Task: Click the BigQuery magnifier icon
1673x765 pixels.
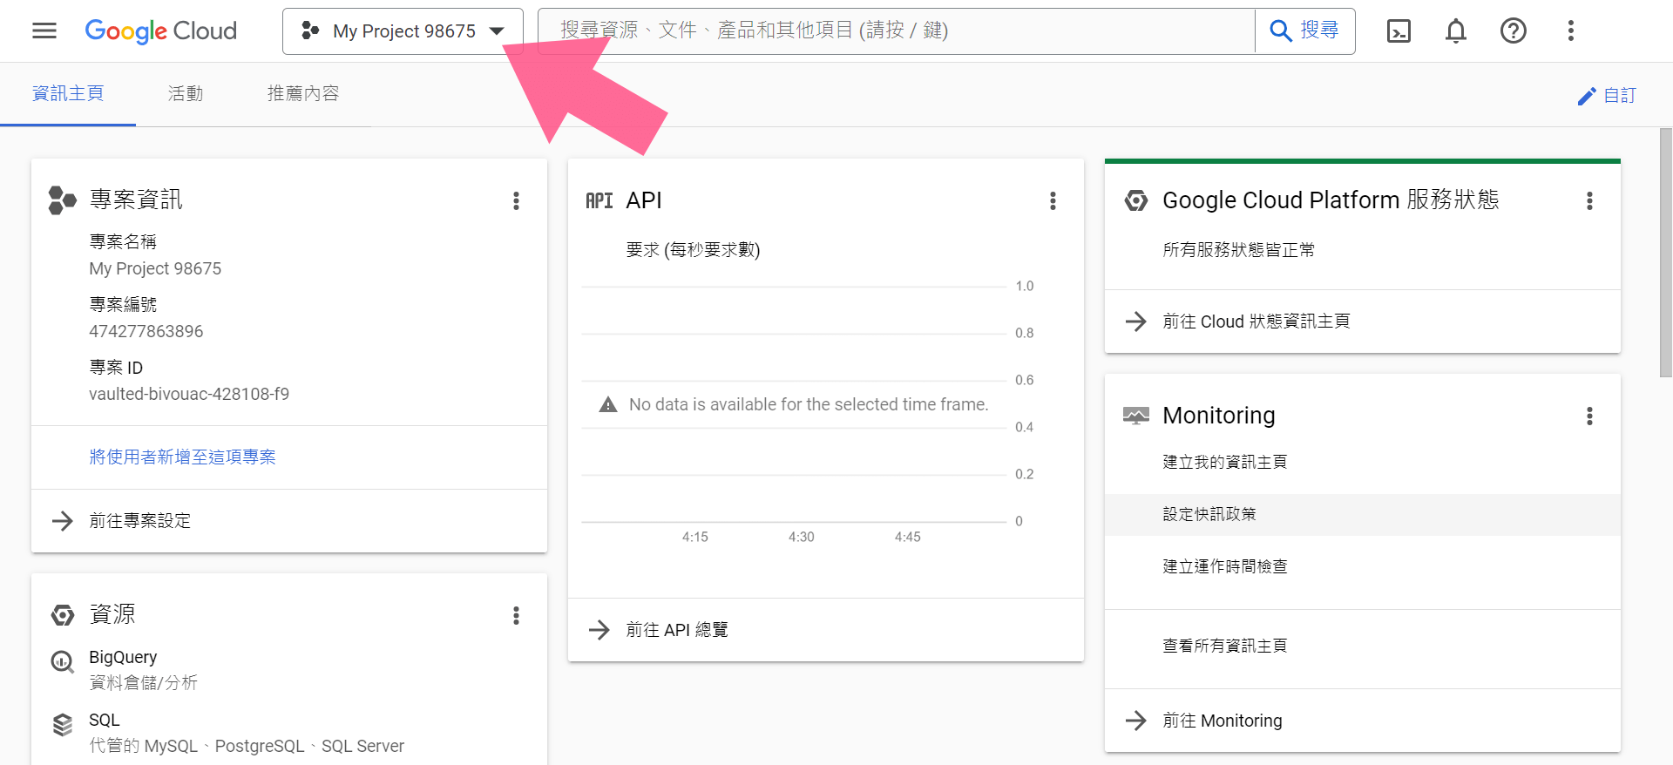Action: click(62, 662)
